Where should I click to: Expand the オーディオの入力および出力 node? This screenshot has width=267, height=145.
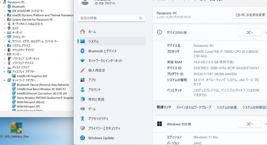click(x=5, y=24)
